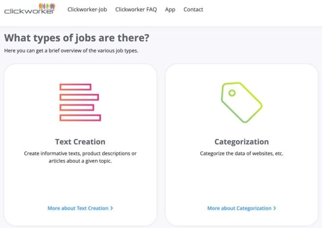Screen dimensions: 322x228
Task: Click the colorful people figures above the logo
Action: click(x=47, y=6)
